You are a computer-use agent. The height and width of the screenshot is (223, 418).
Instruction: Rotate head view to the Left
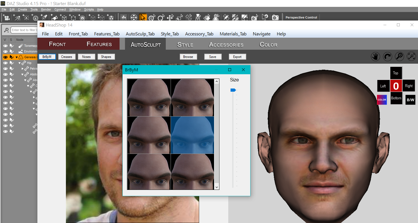point(383,86)
